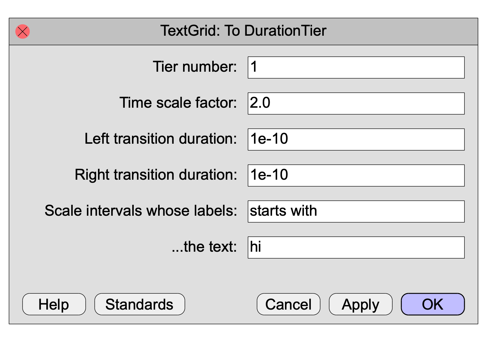The image size is (487, 342).
Task: Reset settings with the Standards button
Action: (x=140, y=304)
